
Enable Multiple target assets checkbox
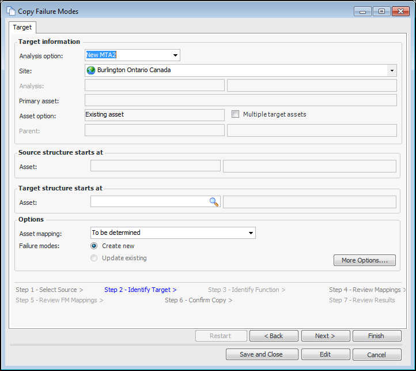235,114
